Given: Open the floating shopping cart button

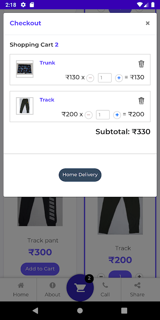Looking at the screenshot, I should pyautogui.click(x=80, y=288).
